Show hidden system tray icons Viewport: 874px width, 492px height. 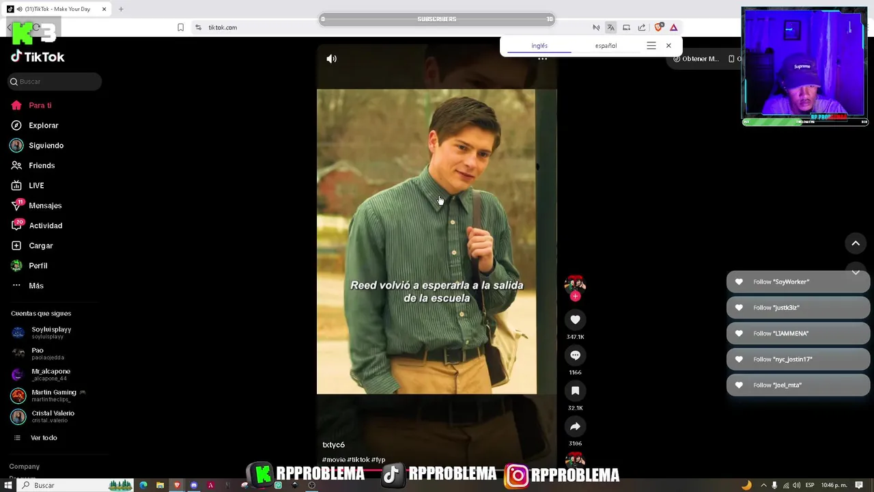(763, 485)
